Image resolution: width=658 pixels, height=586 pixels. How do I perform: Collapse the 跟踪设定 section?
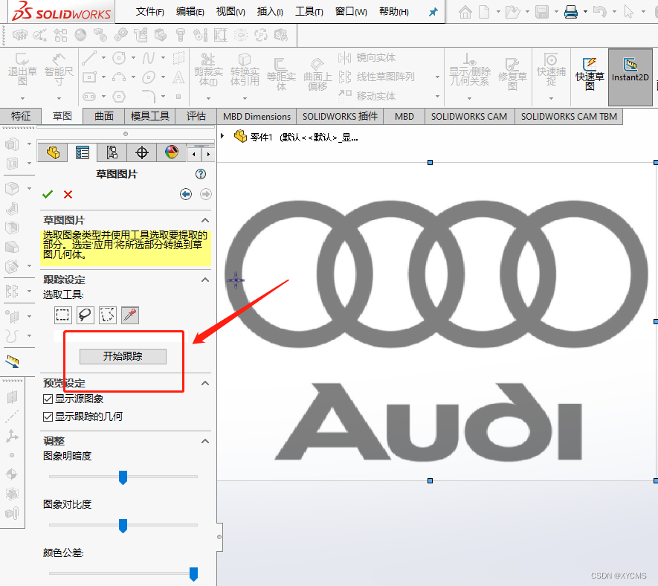(205, 280)
